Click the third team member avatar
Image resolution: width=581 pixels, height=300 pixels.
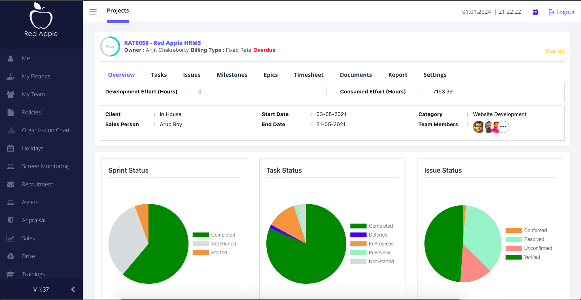pos(495,127)
